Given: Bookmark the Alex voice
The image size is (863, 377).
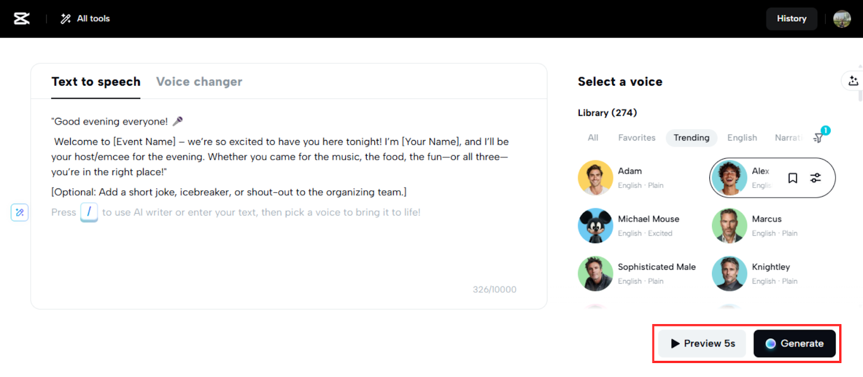Looking at the screenshot, I should coord(792,178).
